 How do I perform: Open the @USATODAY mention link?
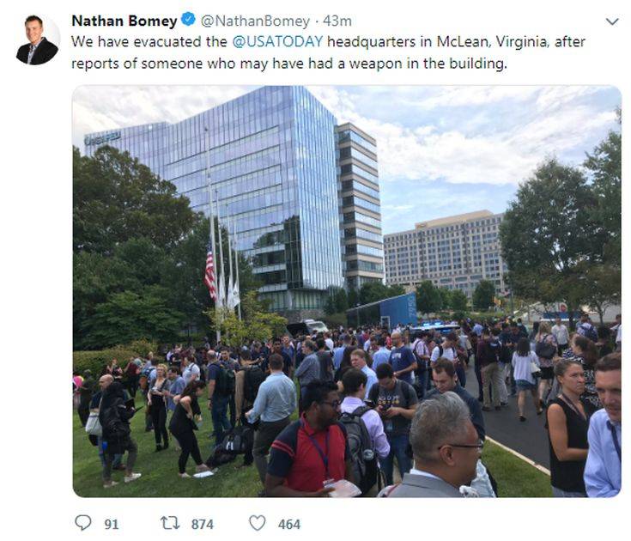click(x=277, y=42)
